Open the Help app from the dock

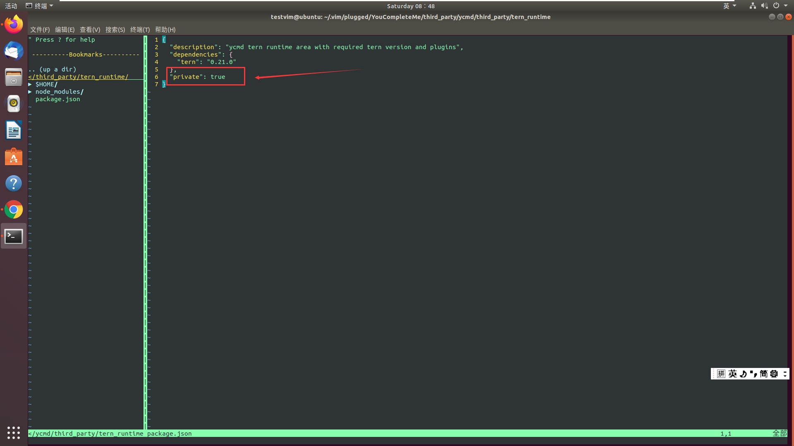click(x=14, y=183)
